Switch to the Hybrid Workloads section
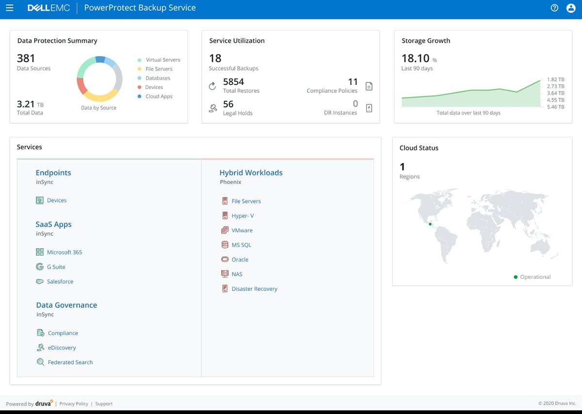The height and width of the screenshot is (414, 582). tap(251, 172)
